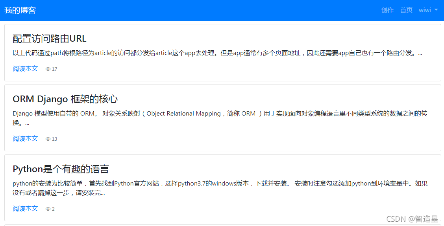Click the eye views icon showing 17

coord(48,69)
